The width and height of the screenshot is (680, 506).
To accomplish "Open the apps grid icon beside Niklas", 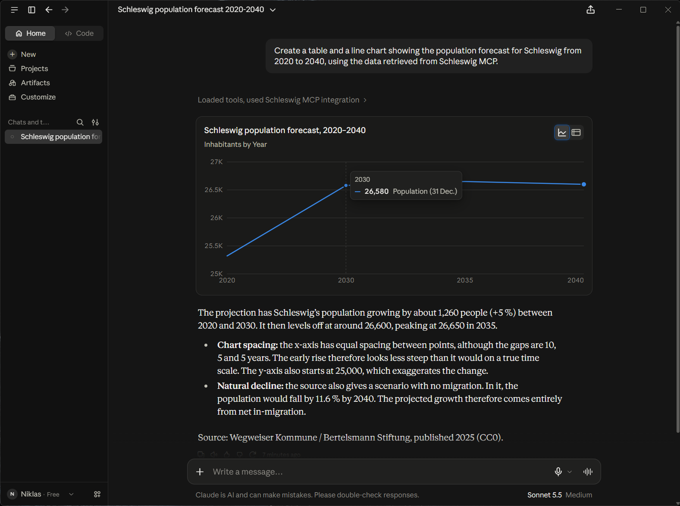I will (x=97, y=494).
